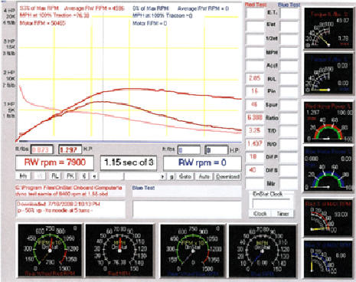Open the red torque percentage gauge
The image size is (356, 282).
(x=328, y=28)
